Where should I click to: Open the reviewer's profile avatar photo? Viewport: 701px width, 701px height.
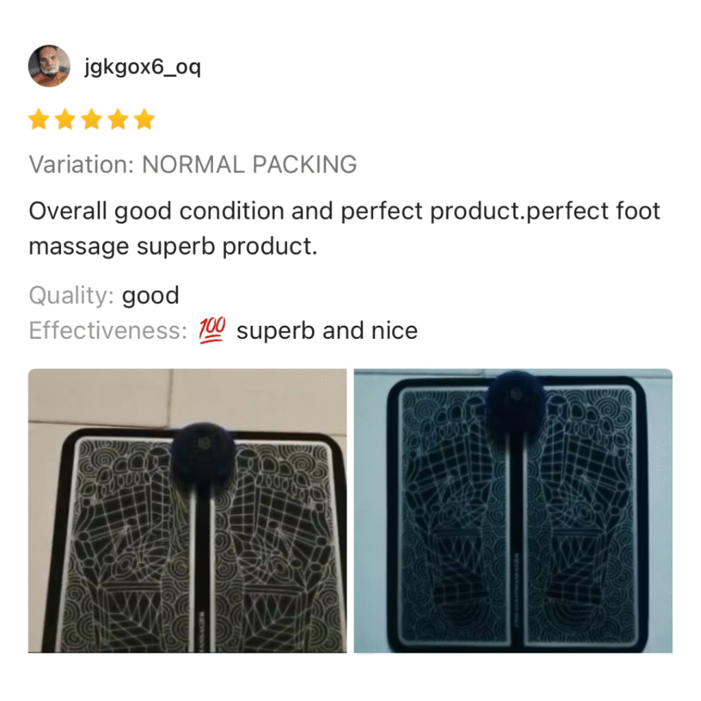click(49, 66)
